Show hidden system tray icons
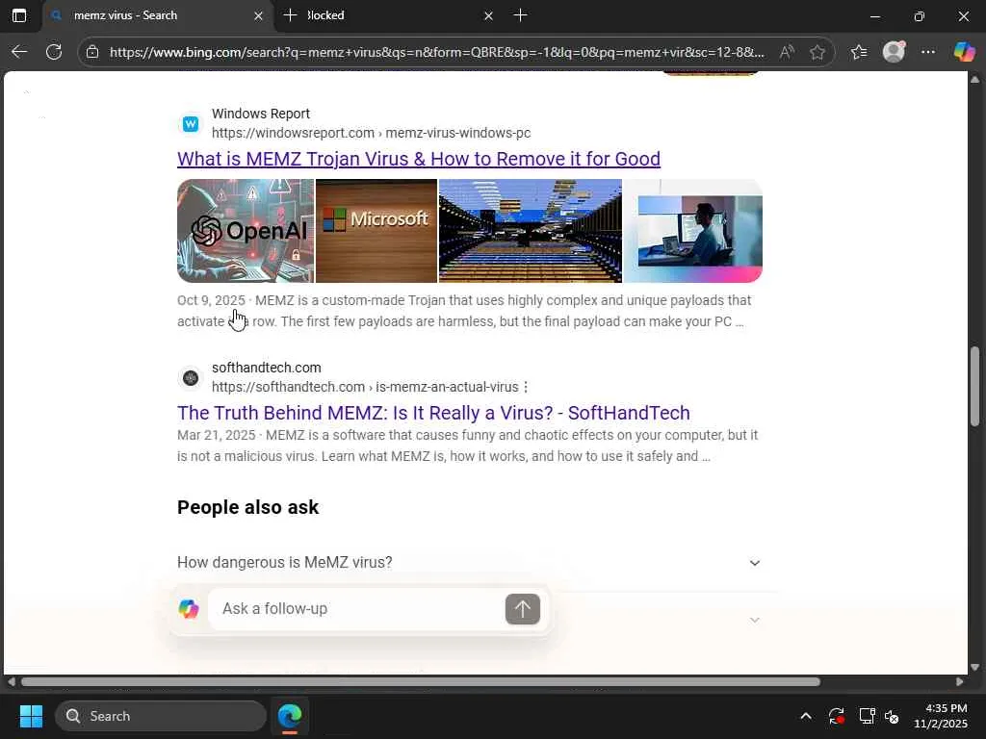 tap(806, 716)
